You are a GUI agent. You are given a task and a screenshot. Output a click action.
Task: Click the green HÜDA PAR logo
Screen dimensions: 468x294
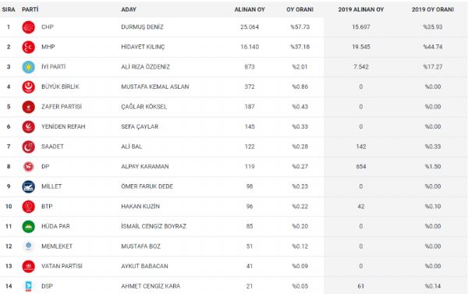point(28,227)
